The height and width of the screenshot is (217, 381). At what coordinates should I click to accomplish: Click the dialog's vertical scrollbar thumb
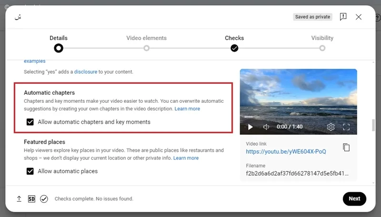(x=373, y=125)
